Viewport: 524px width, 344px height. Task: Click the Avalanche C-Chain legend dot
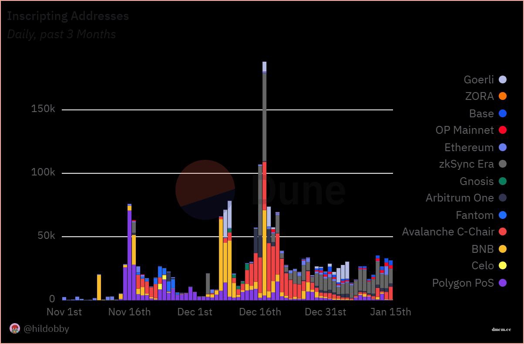pyautogui.click(x=503, y=232)
